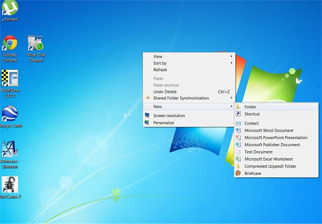The width and height of the screenshot is (322, 224).
Task: Choose Undo Delete from context menu
Action: (x=165, y=92)
